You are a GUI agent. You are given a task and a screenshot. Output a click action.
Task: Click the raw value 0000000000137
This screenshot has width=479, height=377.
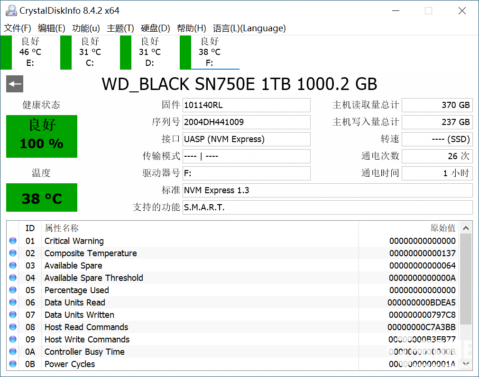point(423,253)
